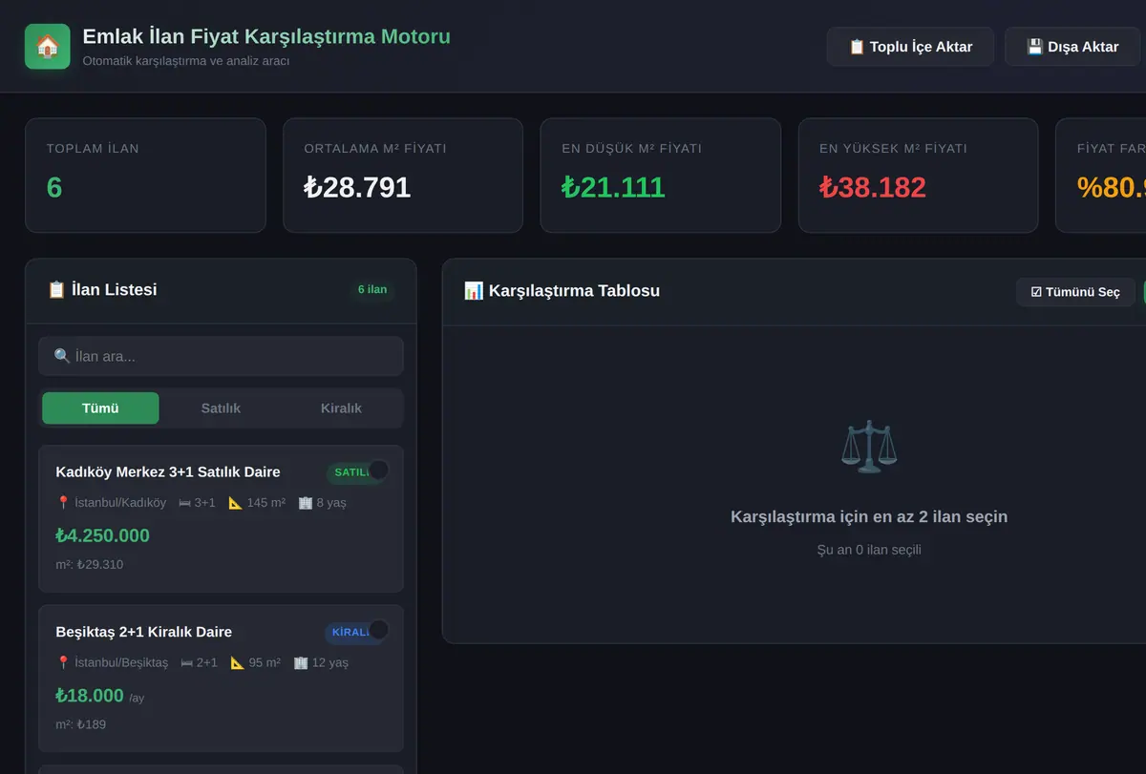Select all listings with Tümünü Seç
Screen dimensions: 1146x774
coord(1075,292)
